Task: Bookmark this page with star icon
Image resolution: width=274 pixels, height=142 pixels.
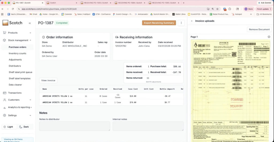Action: (x=217, y=9)
